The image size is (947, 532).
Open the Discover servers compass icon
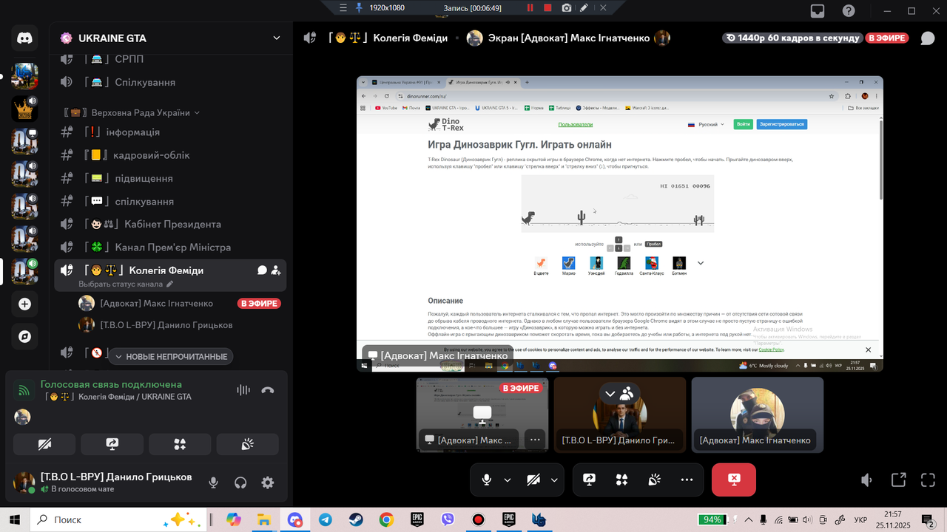click(24, 336)
